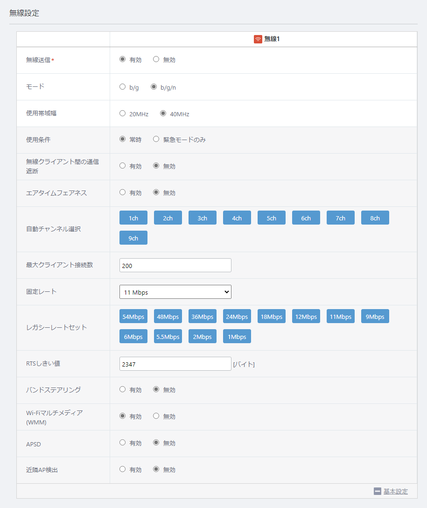Toggle the 8ch channel button
Screen dimensions: 427x508
tap(375, 218)
